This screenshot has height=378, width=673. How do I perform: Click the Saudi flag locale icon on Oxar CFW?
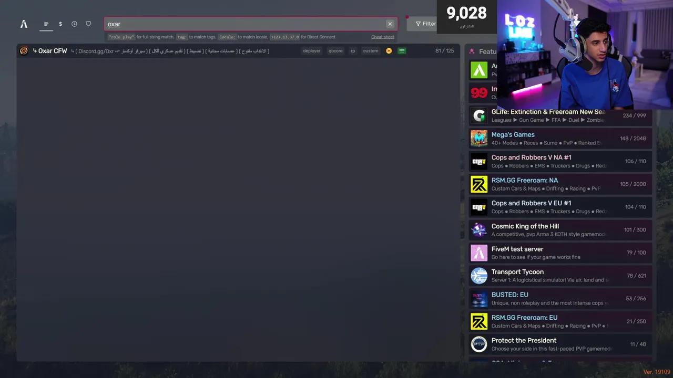pyautogui.click(x=402, y=51)
